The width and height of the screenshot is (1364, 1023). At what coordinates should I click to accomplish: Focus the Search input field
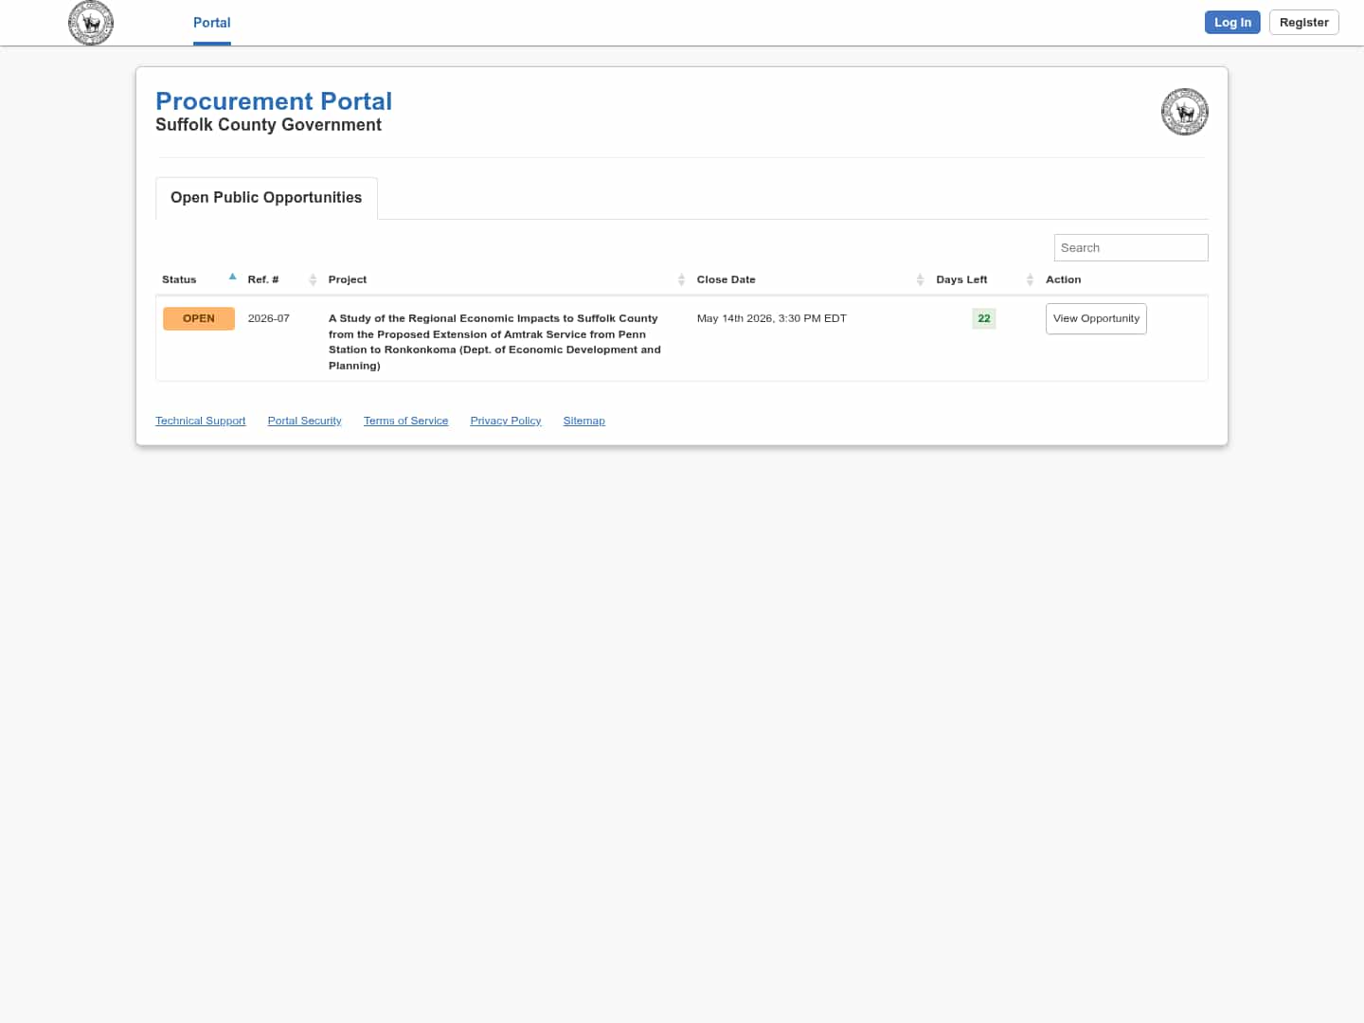(1130, 248)
